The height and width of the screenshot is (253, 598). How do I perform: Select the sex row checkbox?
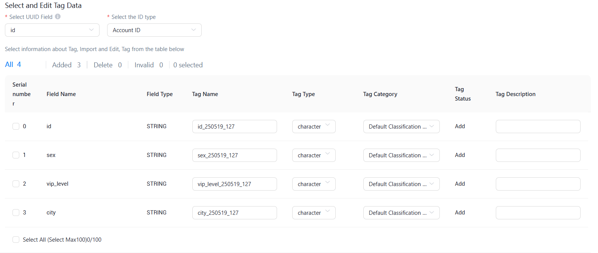click(16, 155)
